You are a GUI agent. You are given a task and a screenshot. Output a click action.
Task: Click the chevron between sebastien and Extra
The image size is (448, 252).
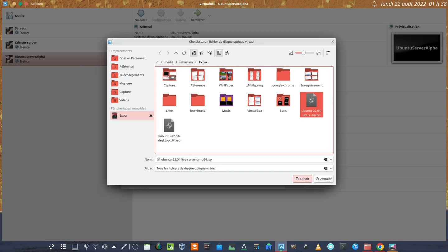[196, 62]
